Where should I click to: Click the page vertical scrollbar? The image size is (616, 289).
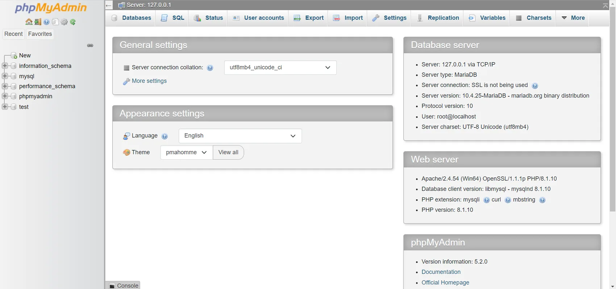click(612, 109)
